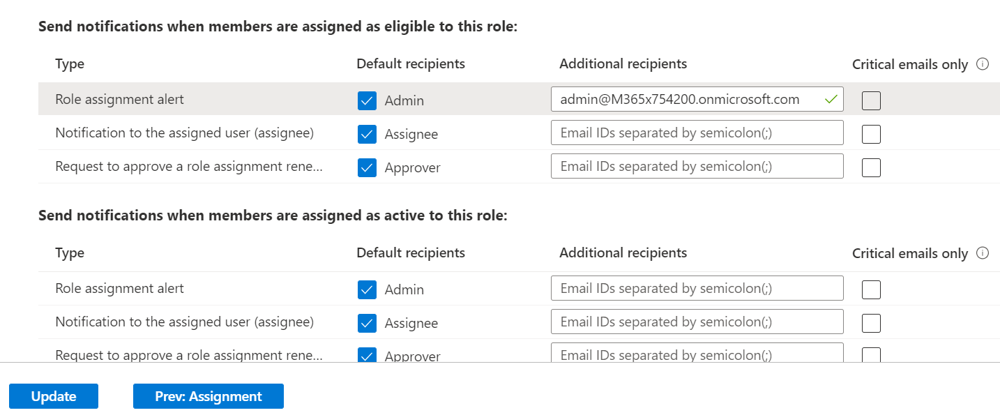Screen dimensions: 1000x415
Task: Click info icon beside active Critical emails only
Action: tap(983, 253)
